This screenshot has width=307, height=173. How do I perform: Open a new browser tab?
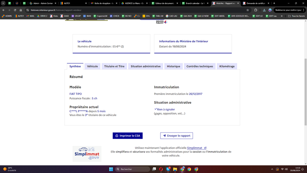click(274, 3)
